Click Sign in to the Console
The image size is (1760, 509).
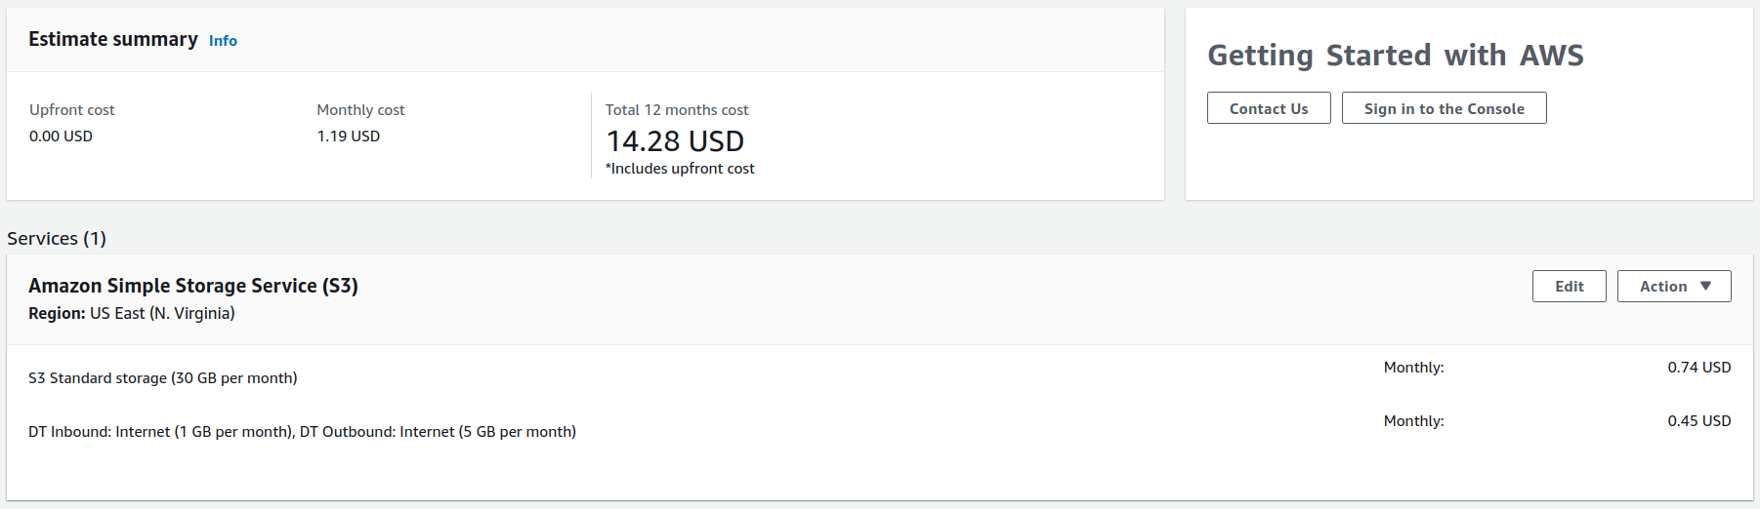1444,108
